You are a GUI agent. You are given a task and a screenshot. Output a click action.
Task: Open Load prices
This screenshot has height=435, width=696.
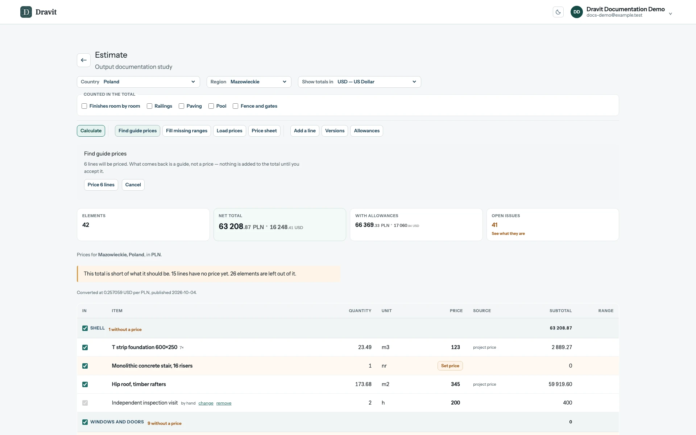[229, 131]
